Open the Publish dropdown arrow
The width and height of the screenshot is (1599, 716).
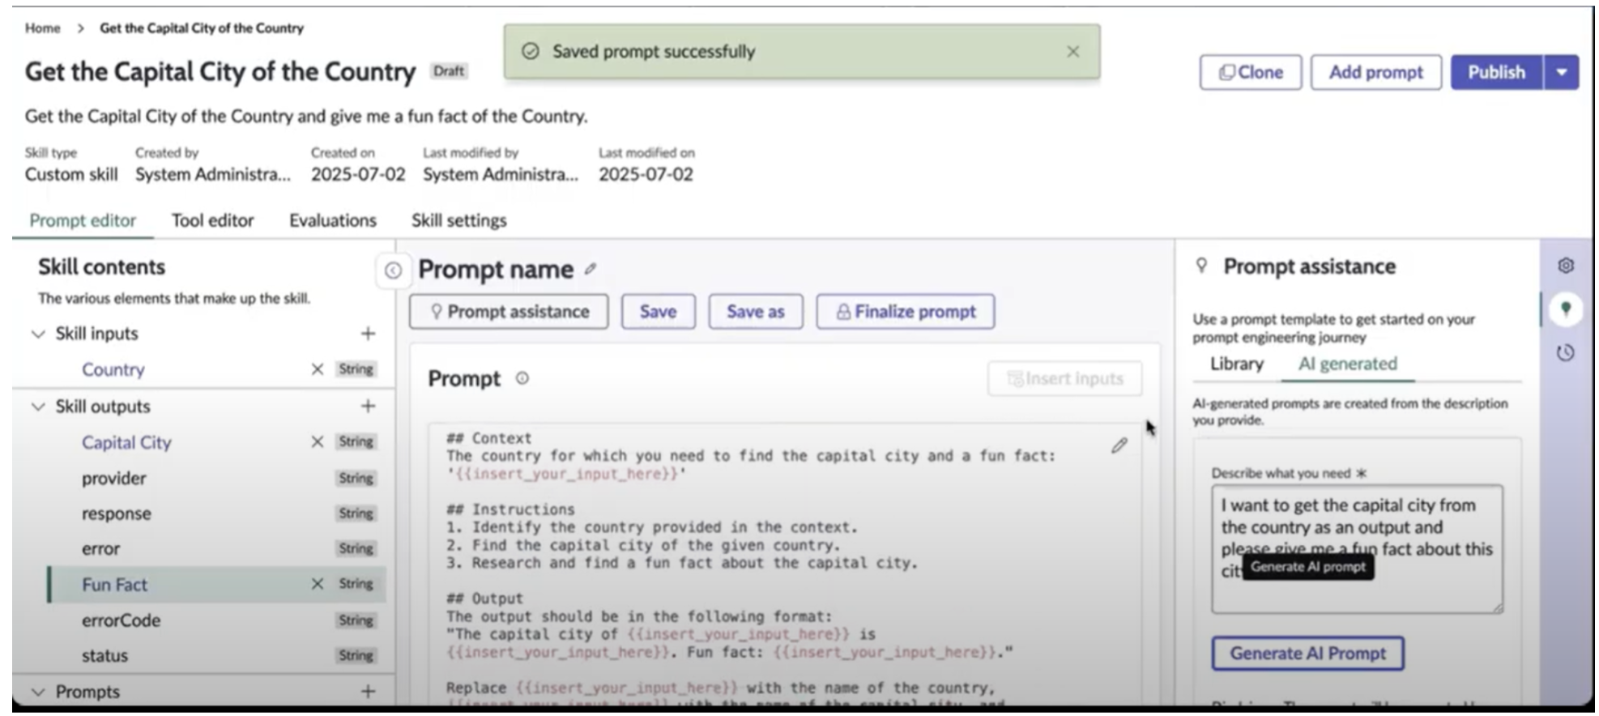coord(1561,72)
